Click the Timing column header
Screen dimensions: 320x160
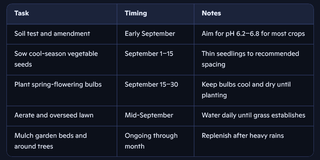(156, 14)
